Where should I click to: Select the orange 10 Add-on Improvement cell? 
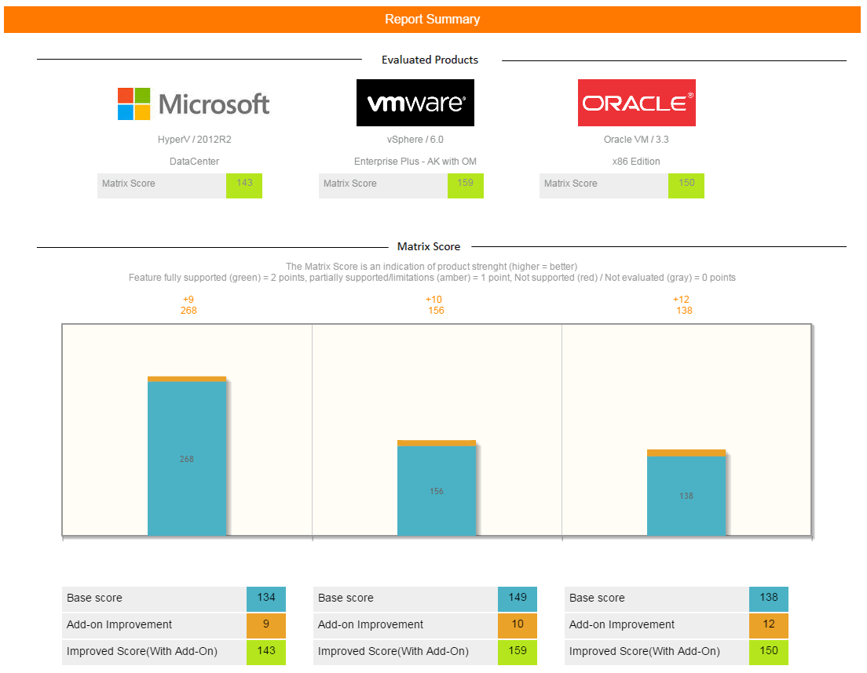[518, 626]
